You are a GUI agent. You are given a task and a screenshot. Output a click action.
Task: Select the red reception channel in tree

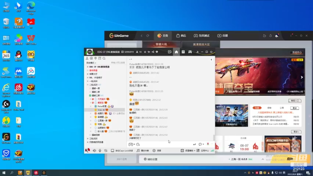coord(93,70)
